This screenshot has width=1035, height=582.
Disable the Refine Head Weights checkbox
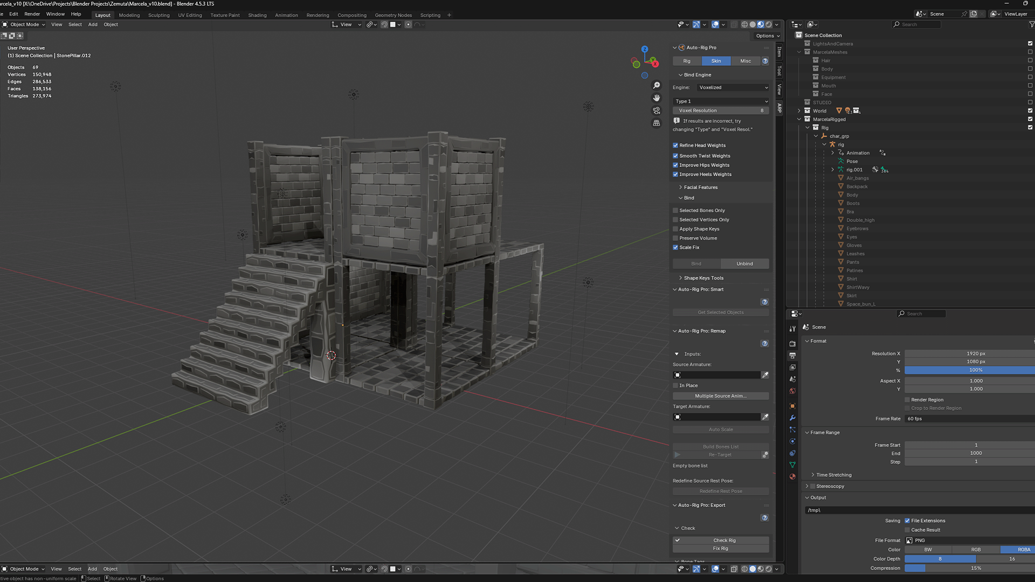pyautogui.click(x=675, y=145)
